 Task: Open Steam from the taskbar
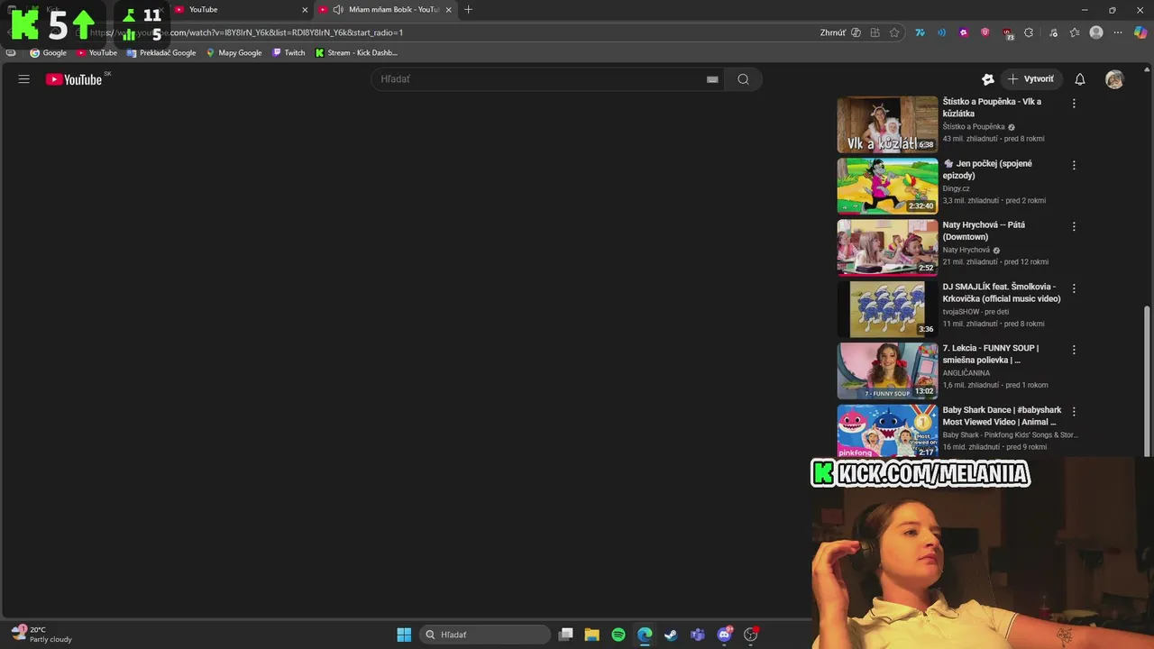pos(671,635)
